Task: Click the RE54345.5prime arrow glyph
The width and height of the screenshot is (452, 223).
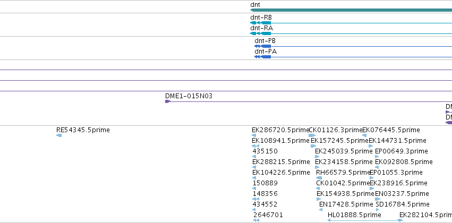Action: [x=59, y=135]
